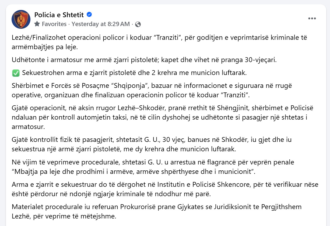The width and height of the screenshot is (330, 226).
Task: Click the paragraph starting Materialet procedurale
Action: (157, 211)
